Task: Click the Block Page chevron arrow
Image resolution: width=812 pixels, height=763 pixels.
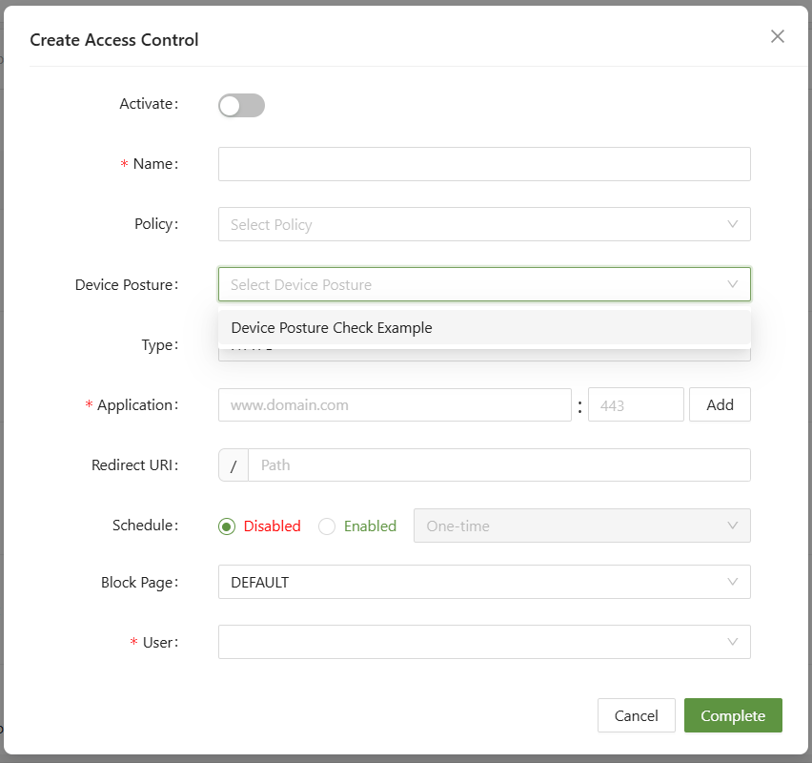Action: [x=732, y=582]
